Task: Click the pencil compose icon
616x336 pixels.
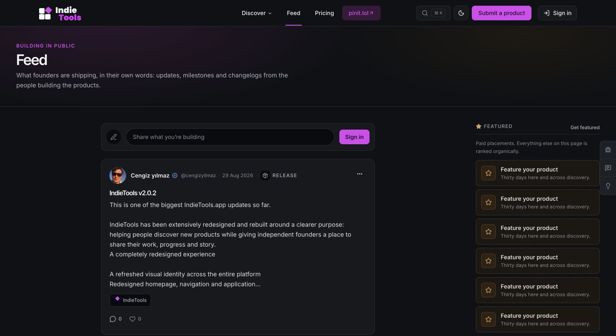Action: (x=114, y=137)
